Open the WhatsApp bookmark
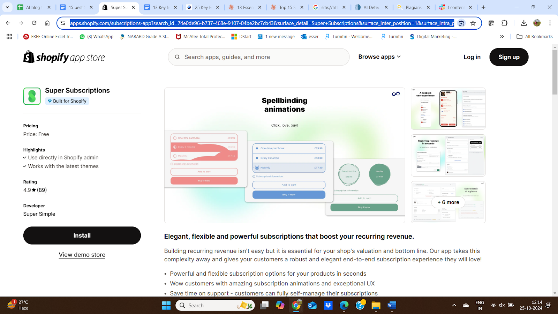The height and width of the screenshot is (314, 558). (x=97, y=36)
